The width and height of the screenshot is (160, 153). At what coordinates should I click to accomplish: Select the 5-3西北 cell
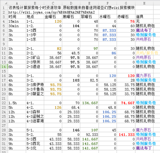pyautogui.click(x=35, y=144)
